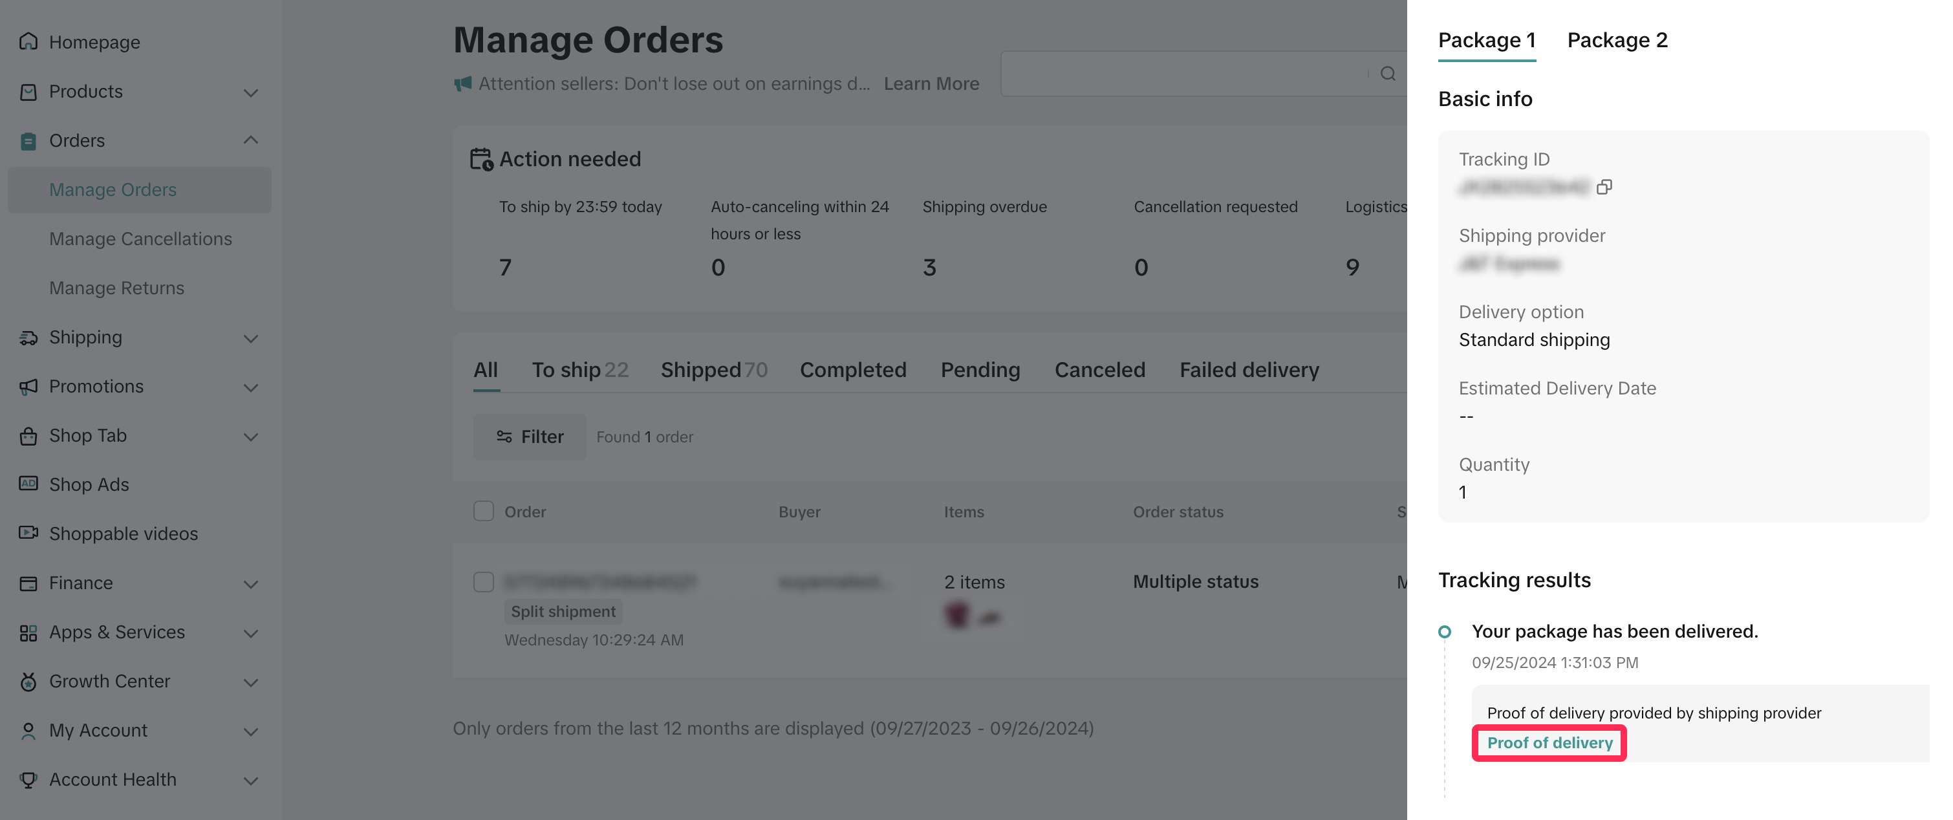Click the Account Health trophy icon

click(28, 779)
